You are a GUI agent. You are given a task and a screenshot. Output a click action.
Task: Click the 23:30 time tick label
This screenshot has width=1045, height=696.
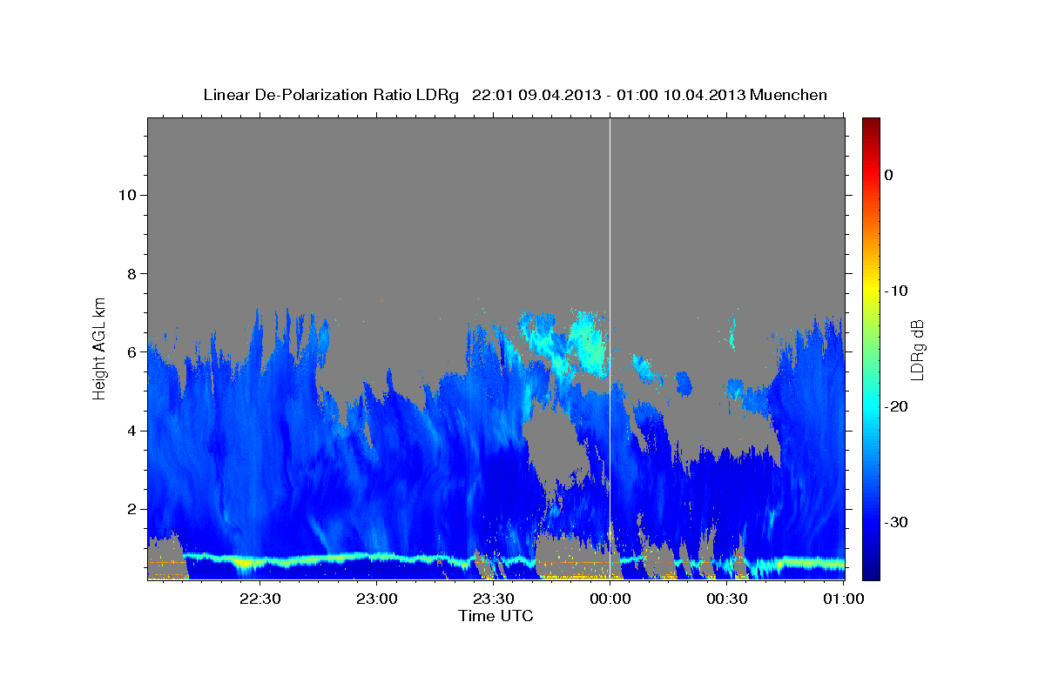[494, 599]
